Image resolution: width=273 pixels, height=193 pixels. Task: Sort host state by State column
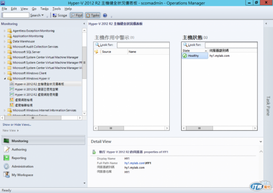tap(195, 50)
